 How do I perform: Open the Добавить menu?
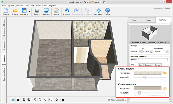pos(19,6)
